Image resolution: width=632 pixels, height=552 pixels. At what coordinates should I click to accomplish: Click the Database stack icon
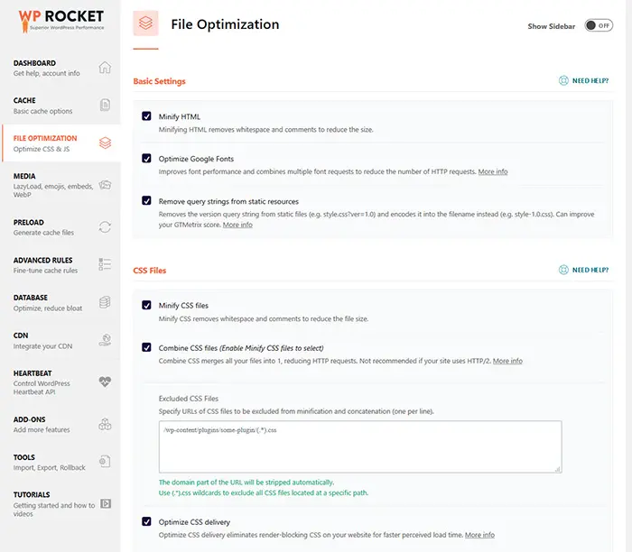coord(105,302)
